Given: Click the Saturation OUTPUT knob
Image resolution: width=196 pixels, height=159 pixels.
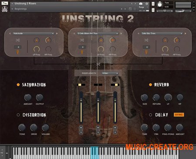Looking at the screenshot, I should coord(40,98).
